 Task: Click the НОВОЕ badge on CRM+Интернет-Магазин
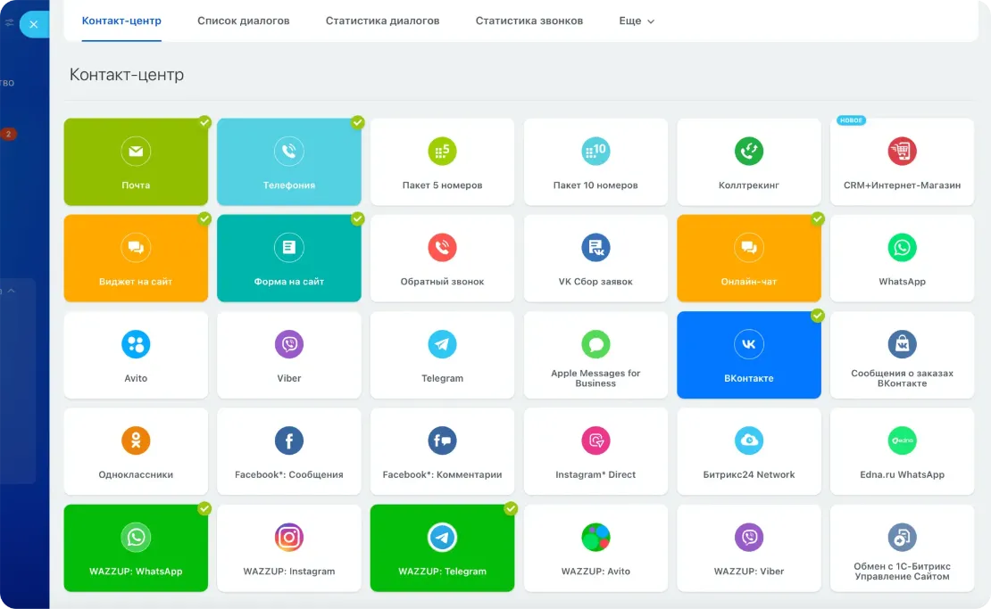coord(851,119)
